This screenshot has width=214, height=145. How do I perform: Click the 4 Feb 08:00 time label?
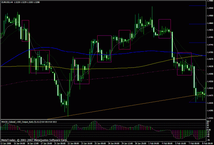click(x=167, y=143)
